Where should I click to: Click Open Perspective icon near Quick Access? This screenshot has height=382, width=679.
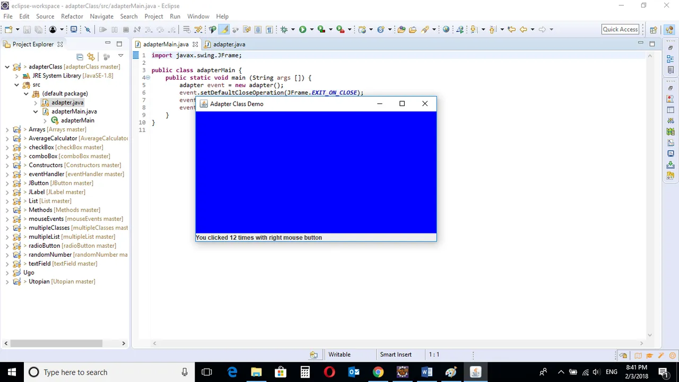pyautogui.click(x=654, y=30)
